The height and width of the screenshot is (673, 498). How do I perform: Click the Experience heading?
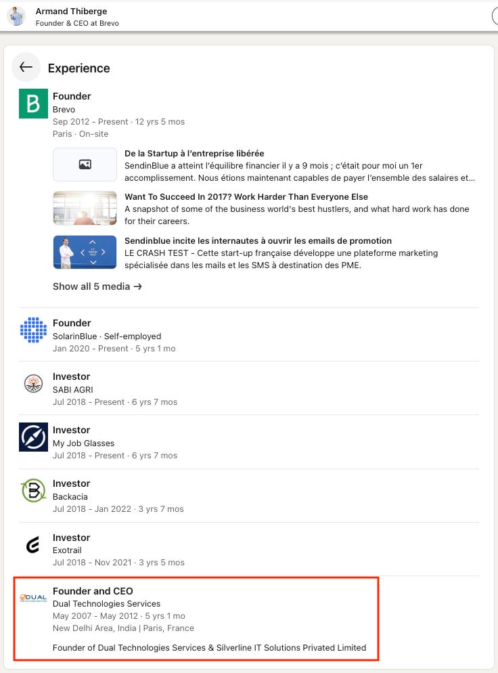[79, 68]
